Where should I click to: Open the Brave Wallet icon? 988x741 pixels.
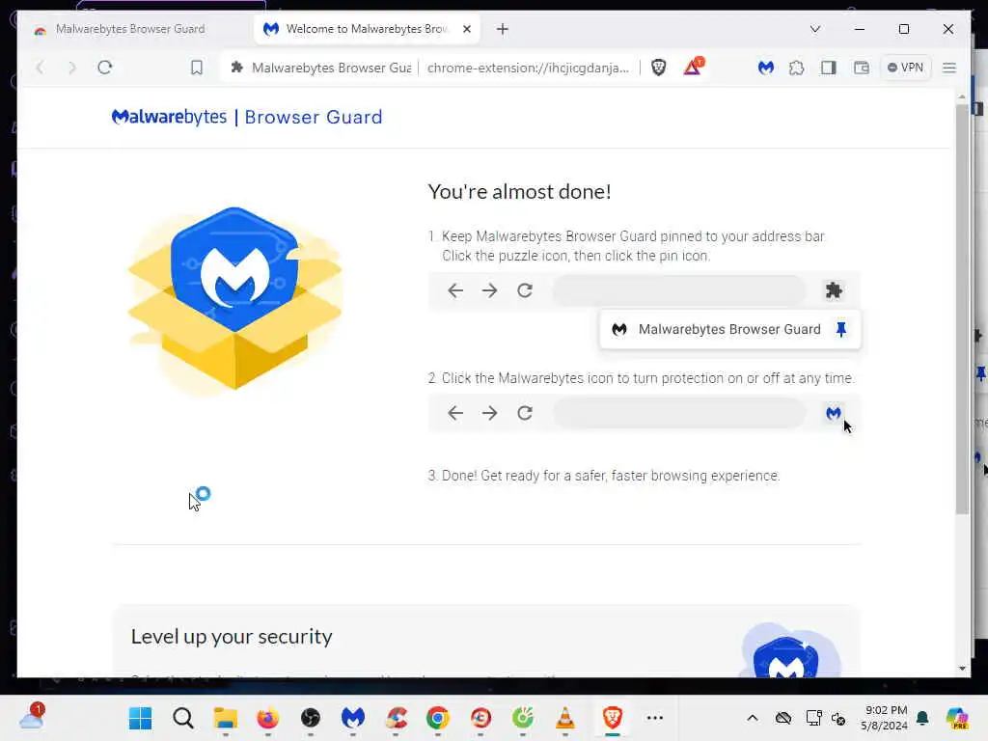(x=862, y=68)
